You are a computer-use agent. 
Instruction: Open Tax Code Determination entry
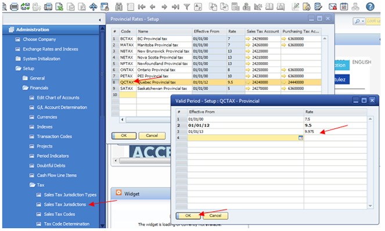point(67,224)
